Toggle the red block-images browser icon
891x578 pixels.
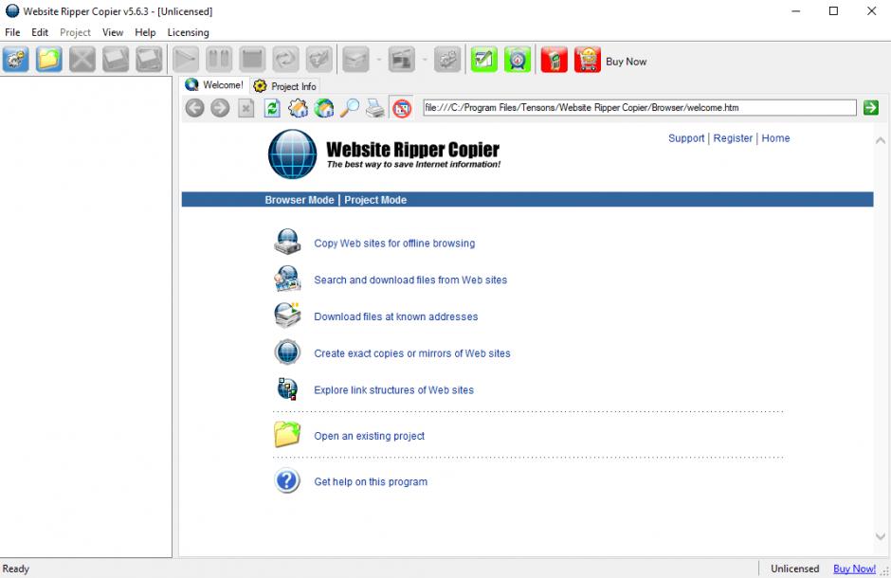point(402,108)
